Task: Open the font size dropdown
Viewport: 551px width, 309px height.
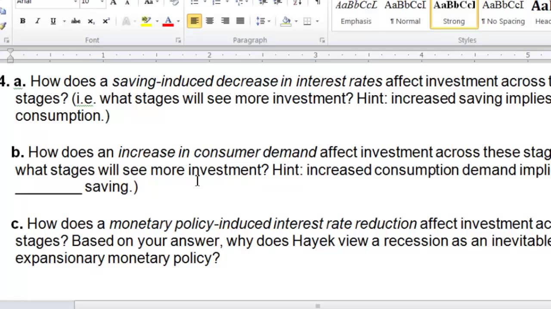Action: pyautogui.click(x=102, y=3)
